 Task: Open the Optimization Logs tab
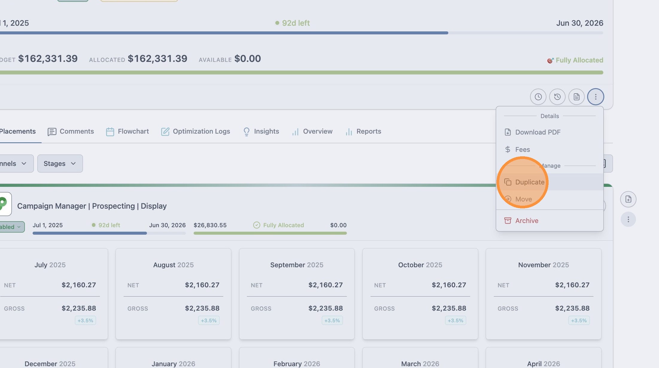pos(195,132)
